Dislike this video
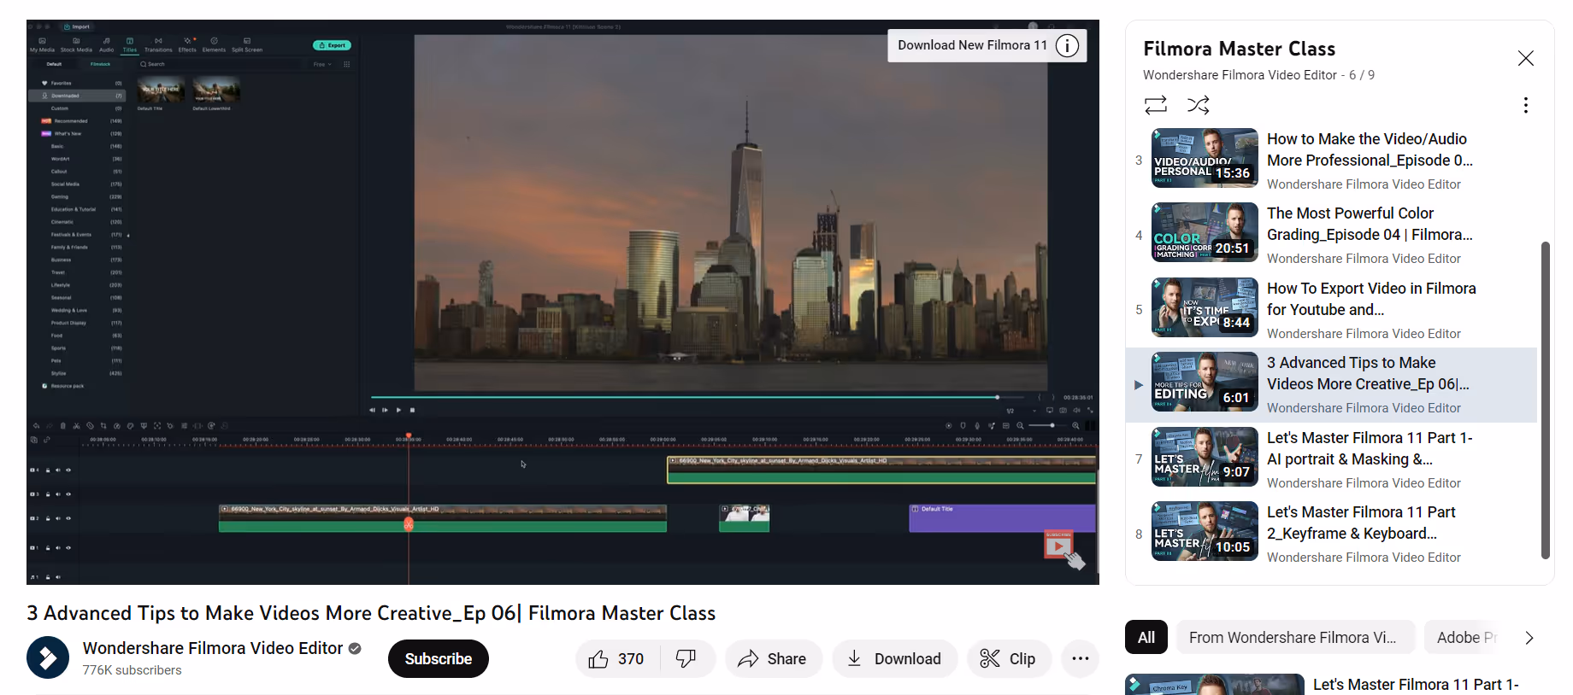 [686, 658]
